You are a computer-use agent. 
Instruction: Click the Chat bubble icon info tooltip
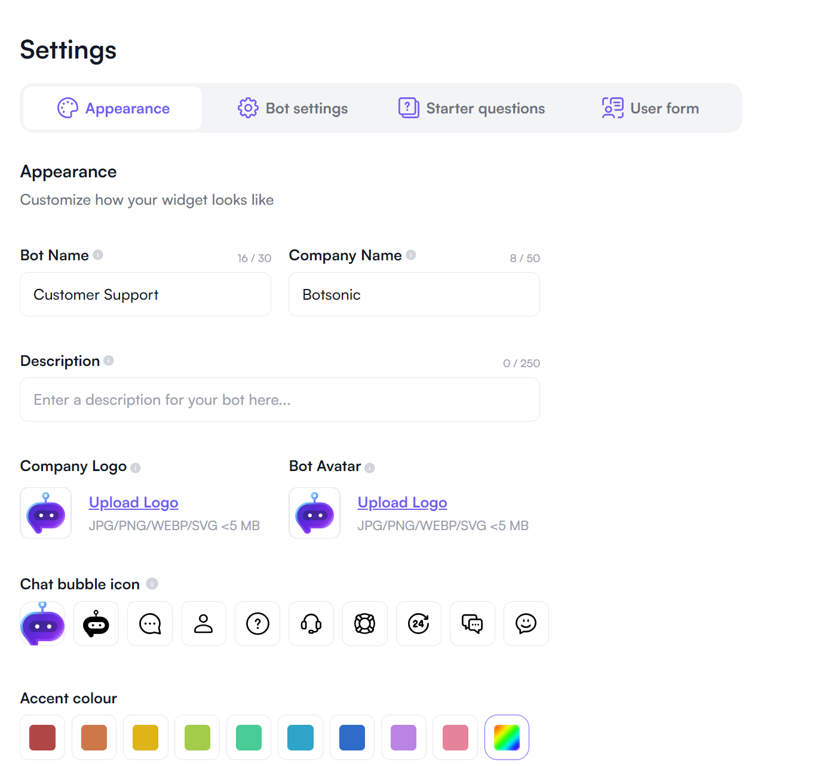(x=151, y=584)
